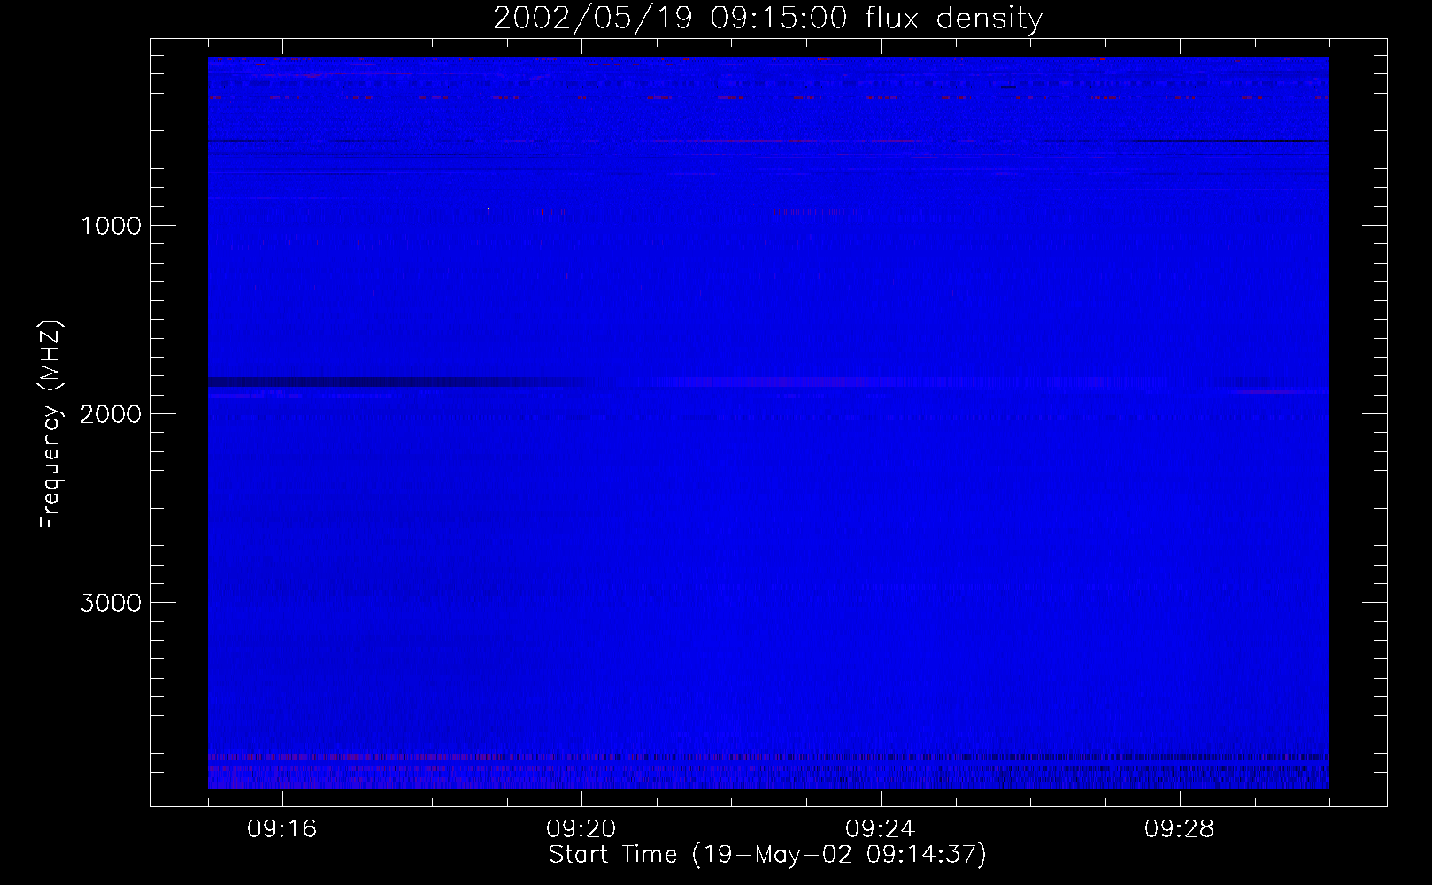Screen dimensions: 1432x885
Task: Click the 1000 frequency tick label
Action: [x=111, y=226]
